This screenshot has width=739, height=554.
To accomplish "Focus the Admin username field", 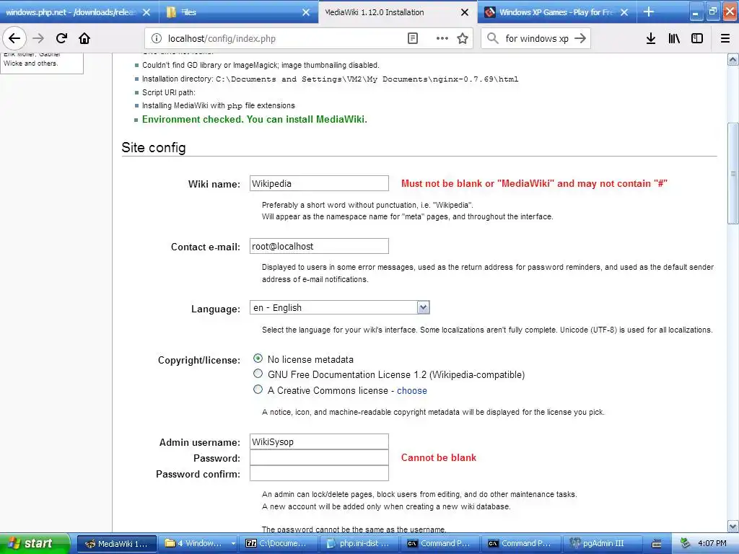I will coord(319,441).
